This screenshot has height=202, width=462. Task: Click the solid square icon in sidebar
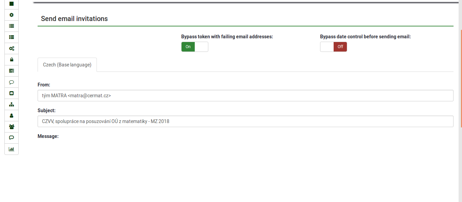click(12, 4)
